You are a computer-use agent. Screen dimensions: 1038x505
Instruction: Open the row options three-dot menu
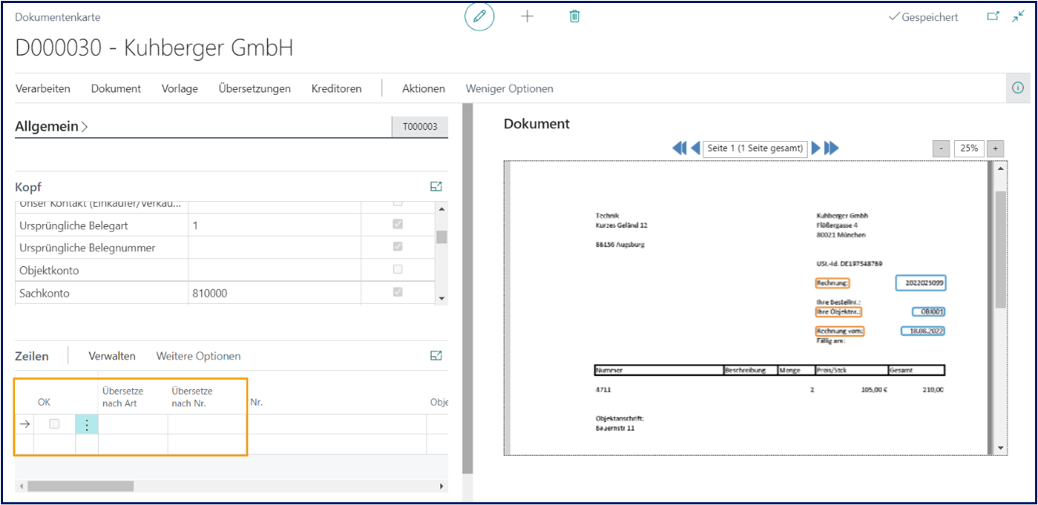[x=87, y=424]
